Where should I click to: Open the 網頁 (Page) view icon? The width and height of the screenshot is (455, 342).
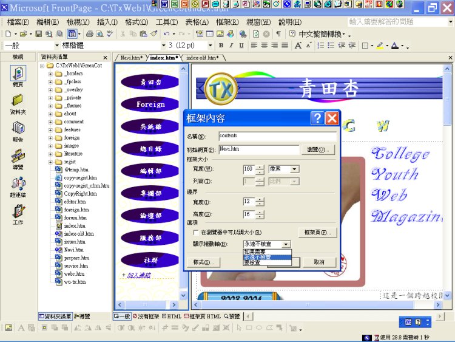[18, 74]
